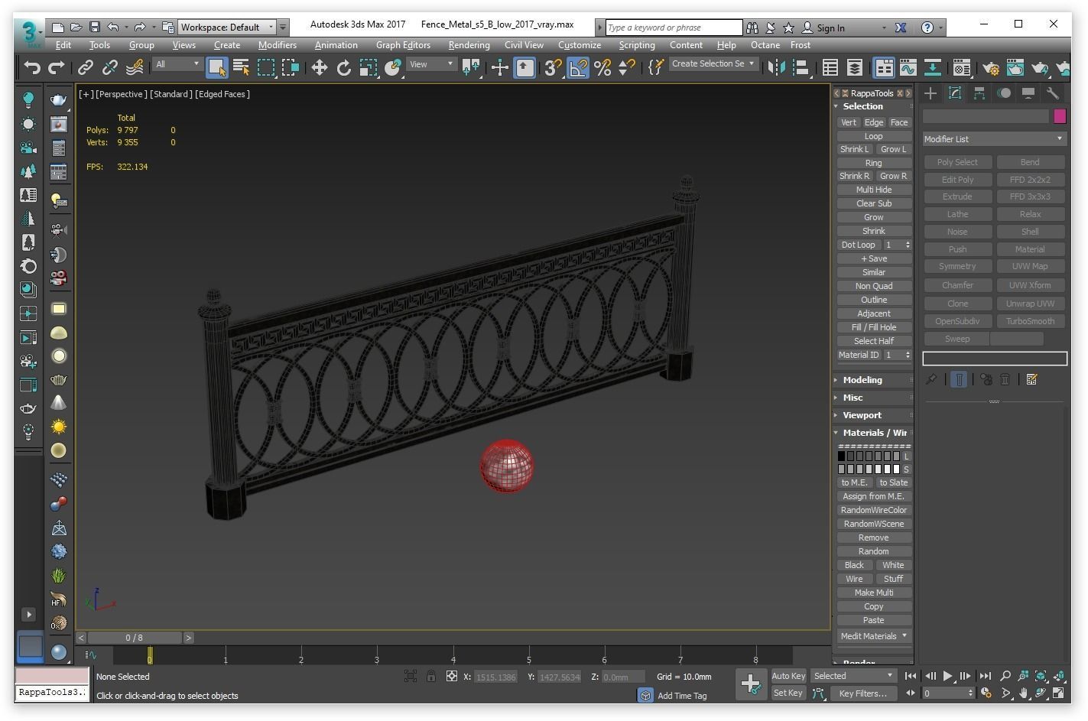
Task: Open the Align tool
Action: click(801, 67)
